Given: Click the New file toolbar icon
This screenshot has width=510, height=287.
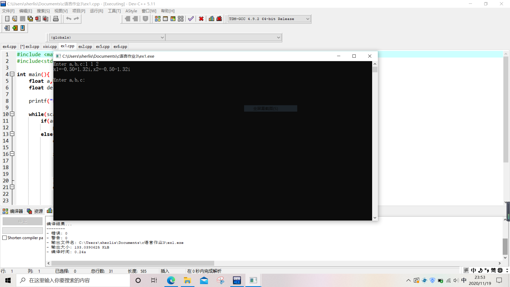Looking at the screenshot, I should (7, 19).
